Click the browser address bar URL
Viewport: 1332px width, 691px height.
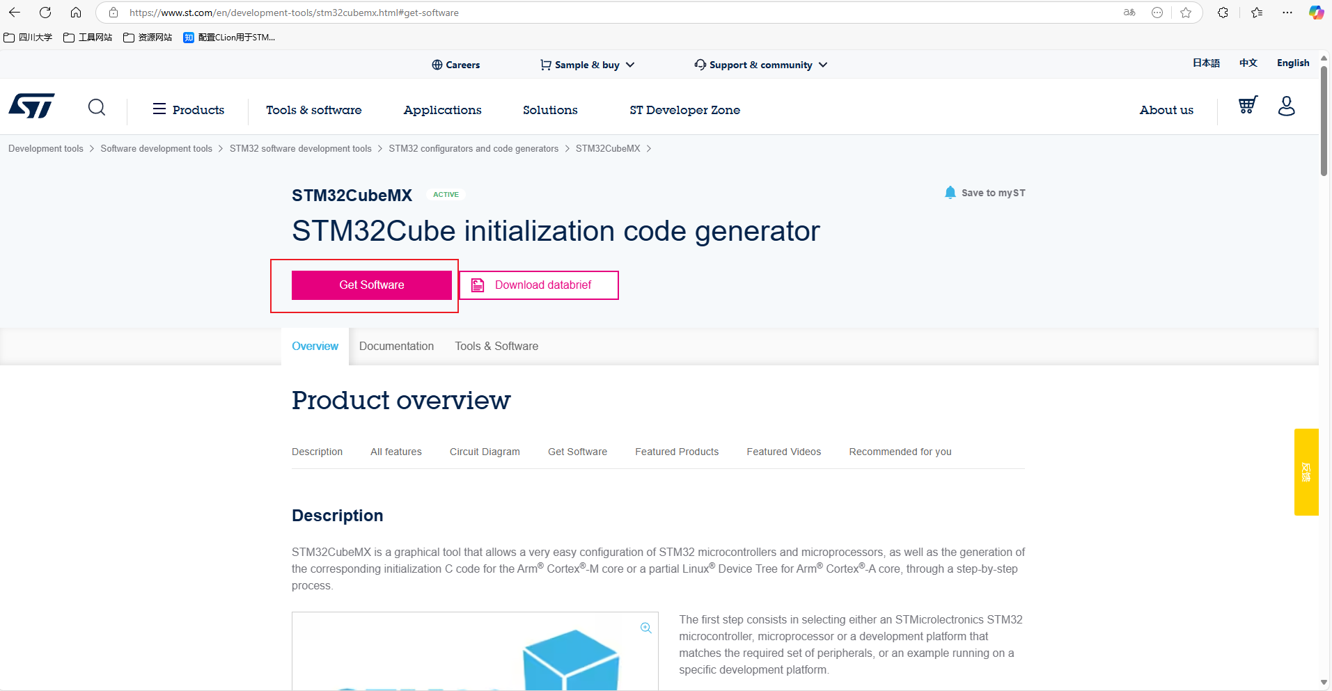point(294,13)
